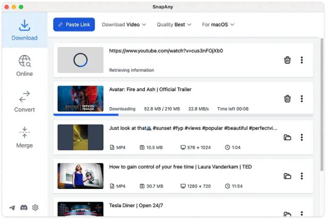Click the '30.7 MB' file size text
326x219 pixels.
(155, 186)
